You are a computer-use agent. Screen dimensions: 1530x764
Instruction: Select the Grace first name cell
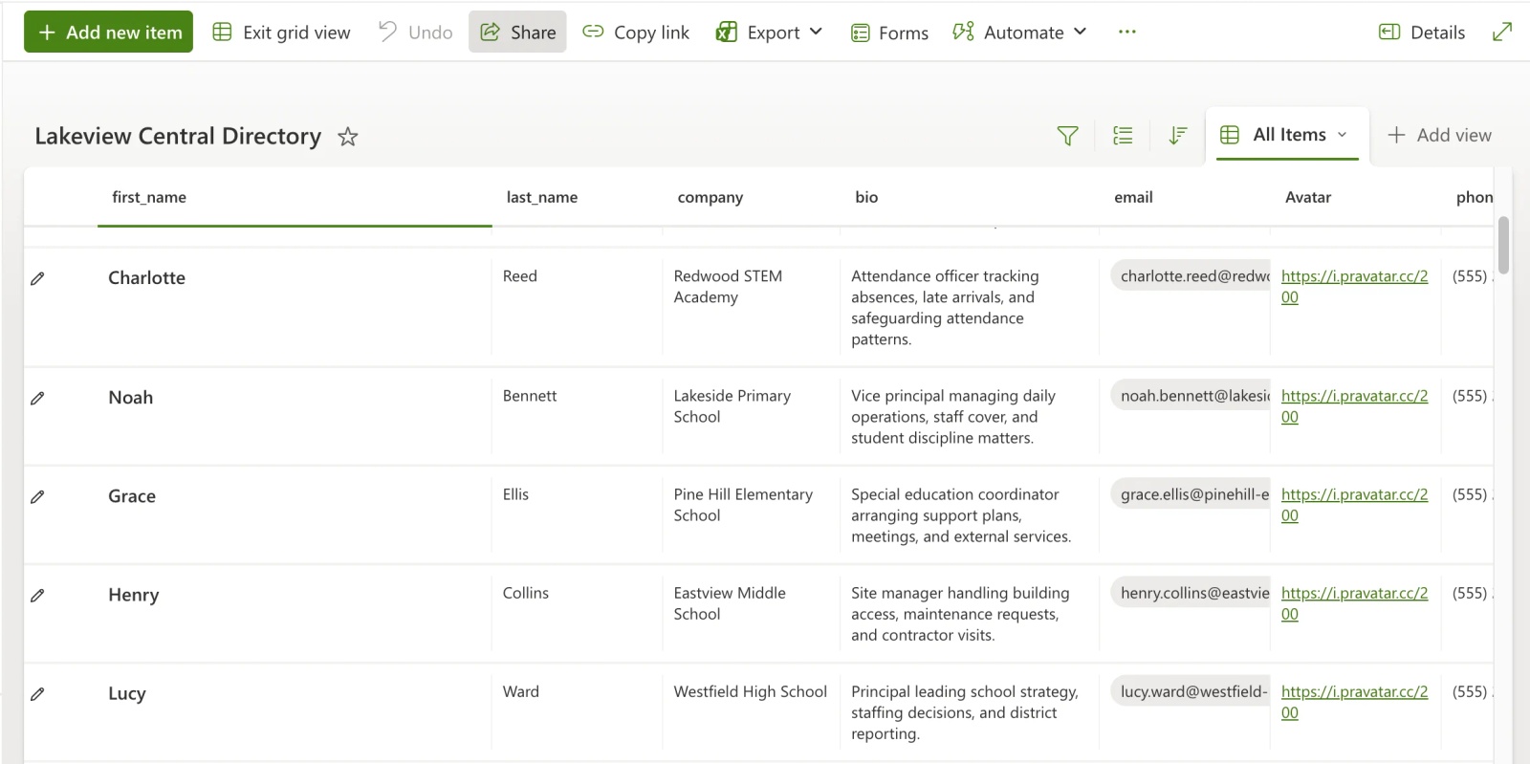[295, 514]
